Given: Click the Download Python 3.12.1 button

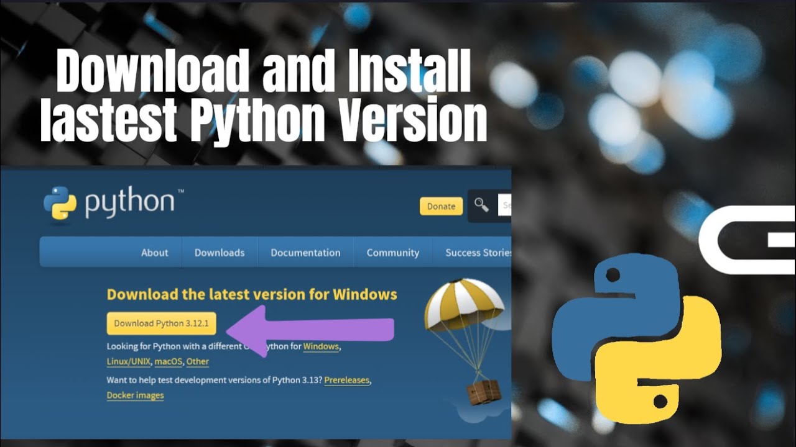Looking at the screenshot, I should 161,323.
